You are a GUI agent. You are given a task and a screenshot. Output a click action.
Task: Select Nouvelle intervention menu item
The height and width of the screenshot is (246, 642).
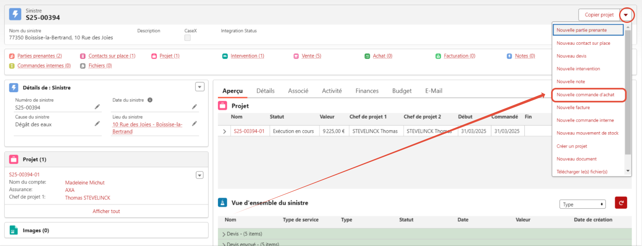[588, 69]
